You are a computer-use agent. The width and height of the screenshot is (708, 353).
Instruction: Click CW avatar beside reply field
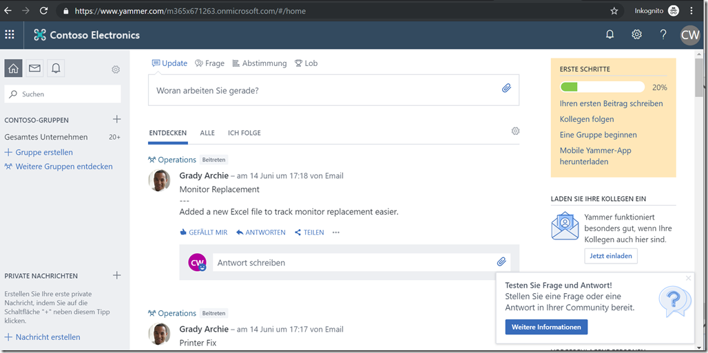pos(198,262)
